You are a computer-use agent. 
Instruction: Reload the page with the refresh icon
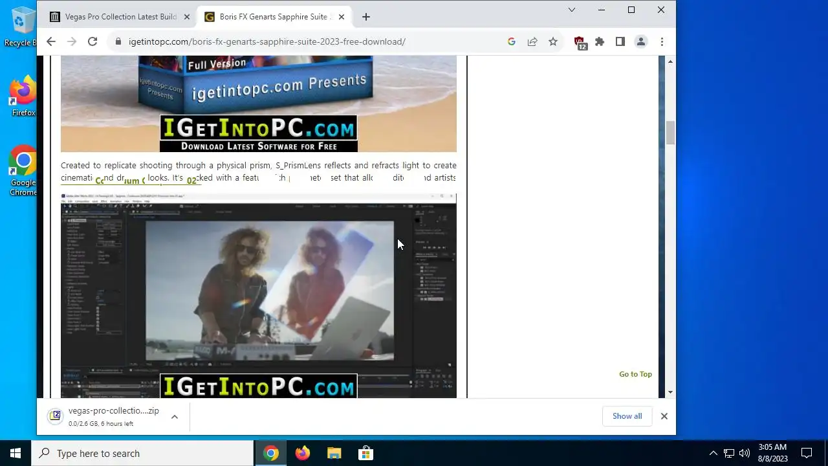coord(93,41)
